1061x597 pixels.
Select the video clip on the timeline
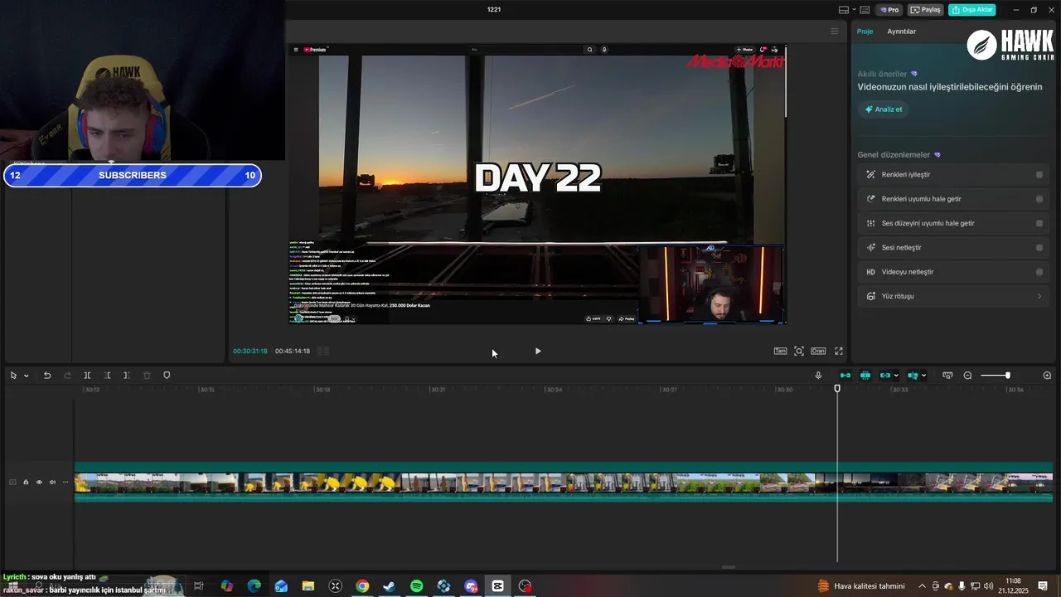[564, 483]
